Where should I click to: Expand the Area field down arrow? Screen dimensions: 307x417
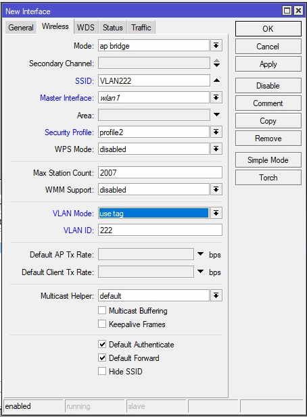coord(216,115)
